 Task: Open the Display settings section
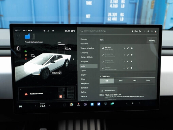tap(84, 75)
